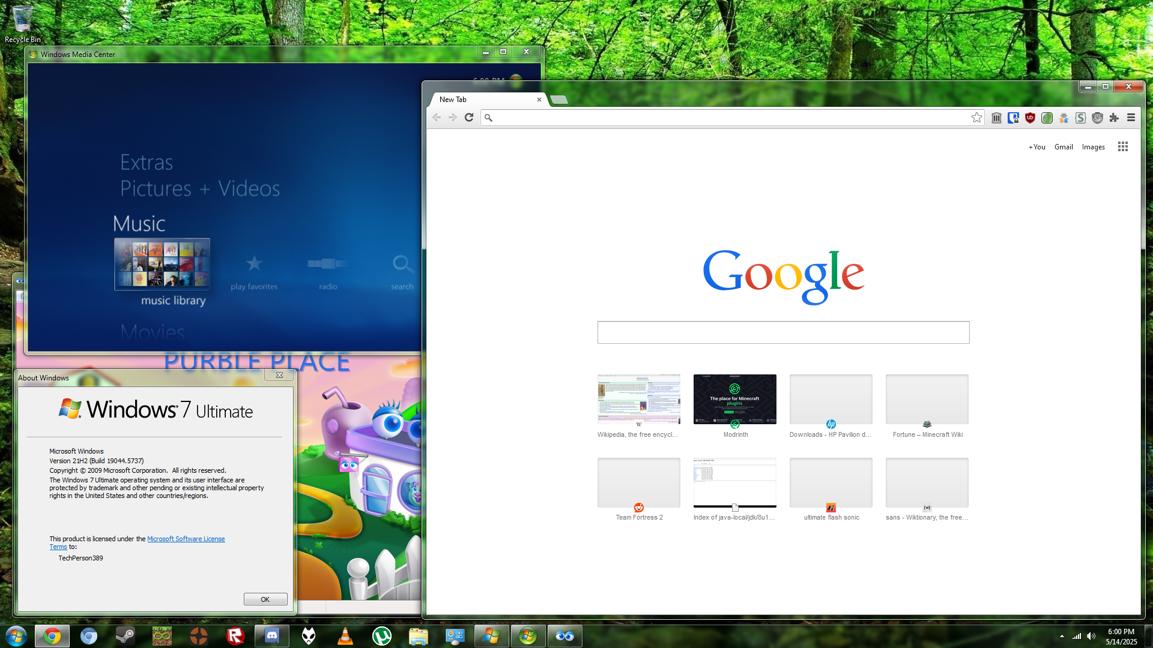Launch Team Fortress 2 from the taskbar
This screenshot has width=1153, height=648.
[x=199, y=636]
